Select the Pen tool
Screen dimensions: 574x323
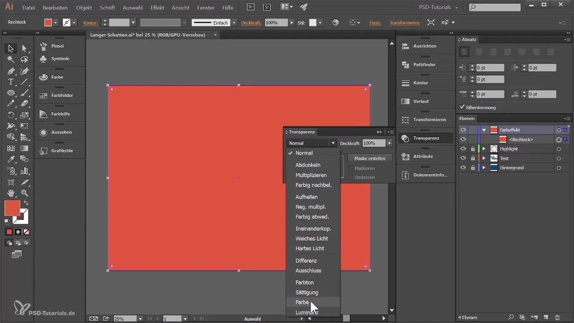[11, 71]
